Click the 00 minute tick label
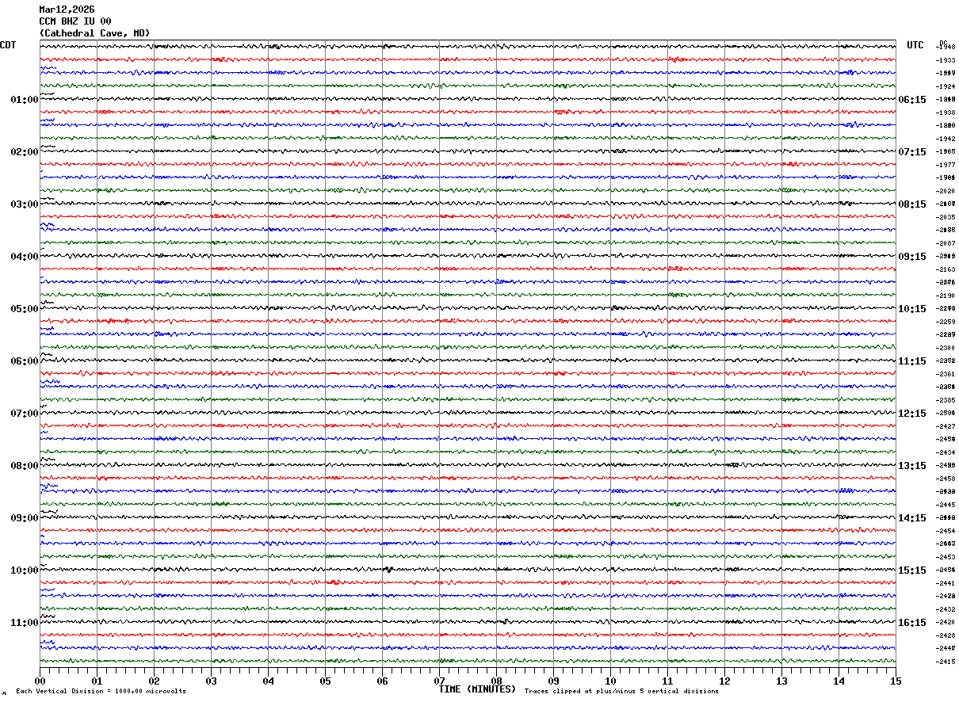Image resolution: width=959 pixels, height=702 pixels. coord(40,681)
